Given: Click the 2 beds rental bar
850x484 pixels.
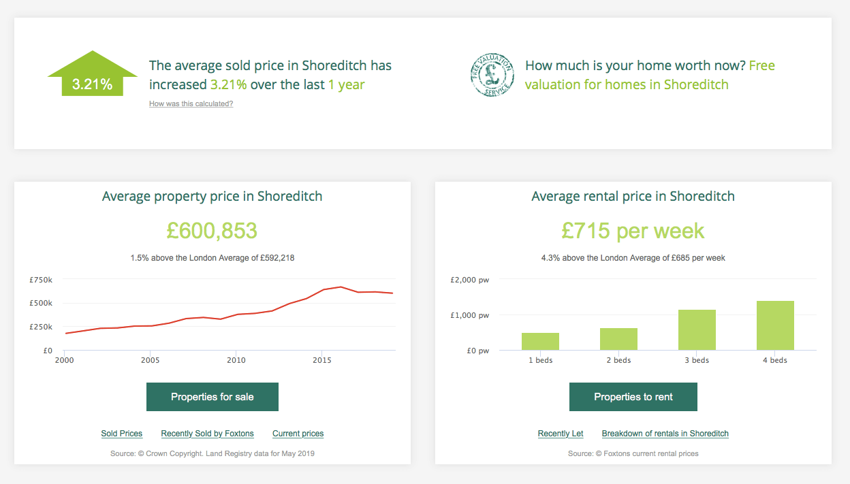Looking at the screenshot, I should (x=618, y=339).
